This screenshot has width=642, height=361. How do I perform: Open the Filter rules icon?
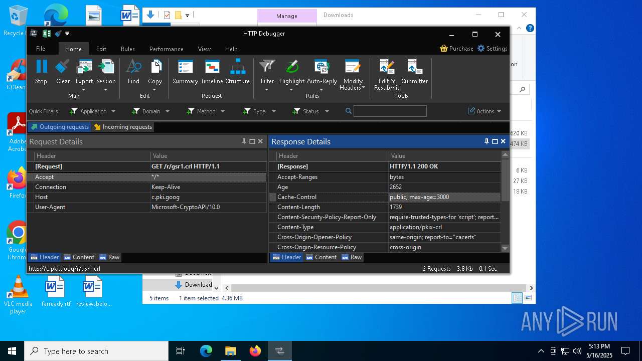point(267,66)
